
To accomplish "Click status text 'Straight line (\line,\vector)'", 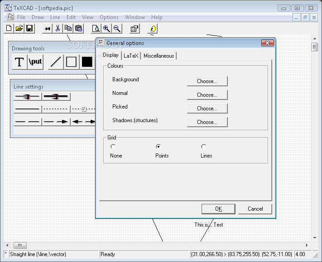I will (x=38, y=254).
